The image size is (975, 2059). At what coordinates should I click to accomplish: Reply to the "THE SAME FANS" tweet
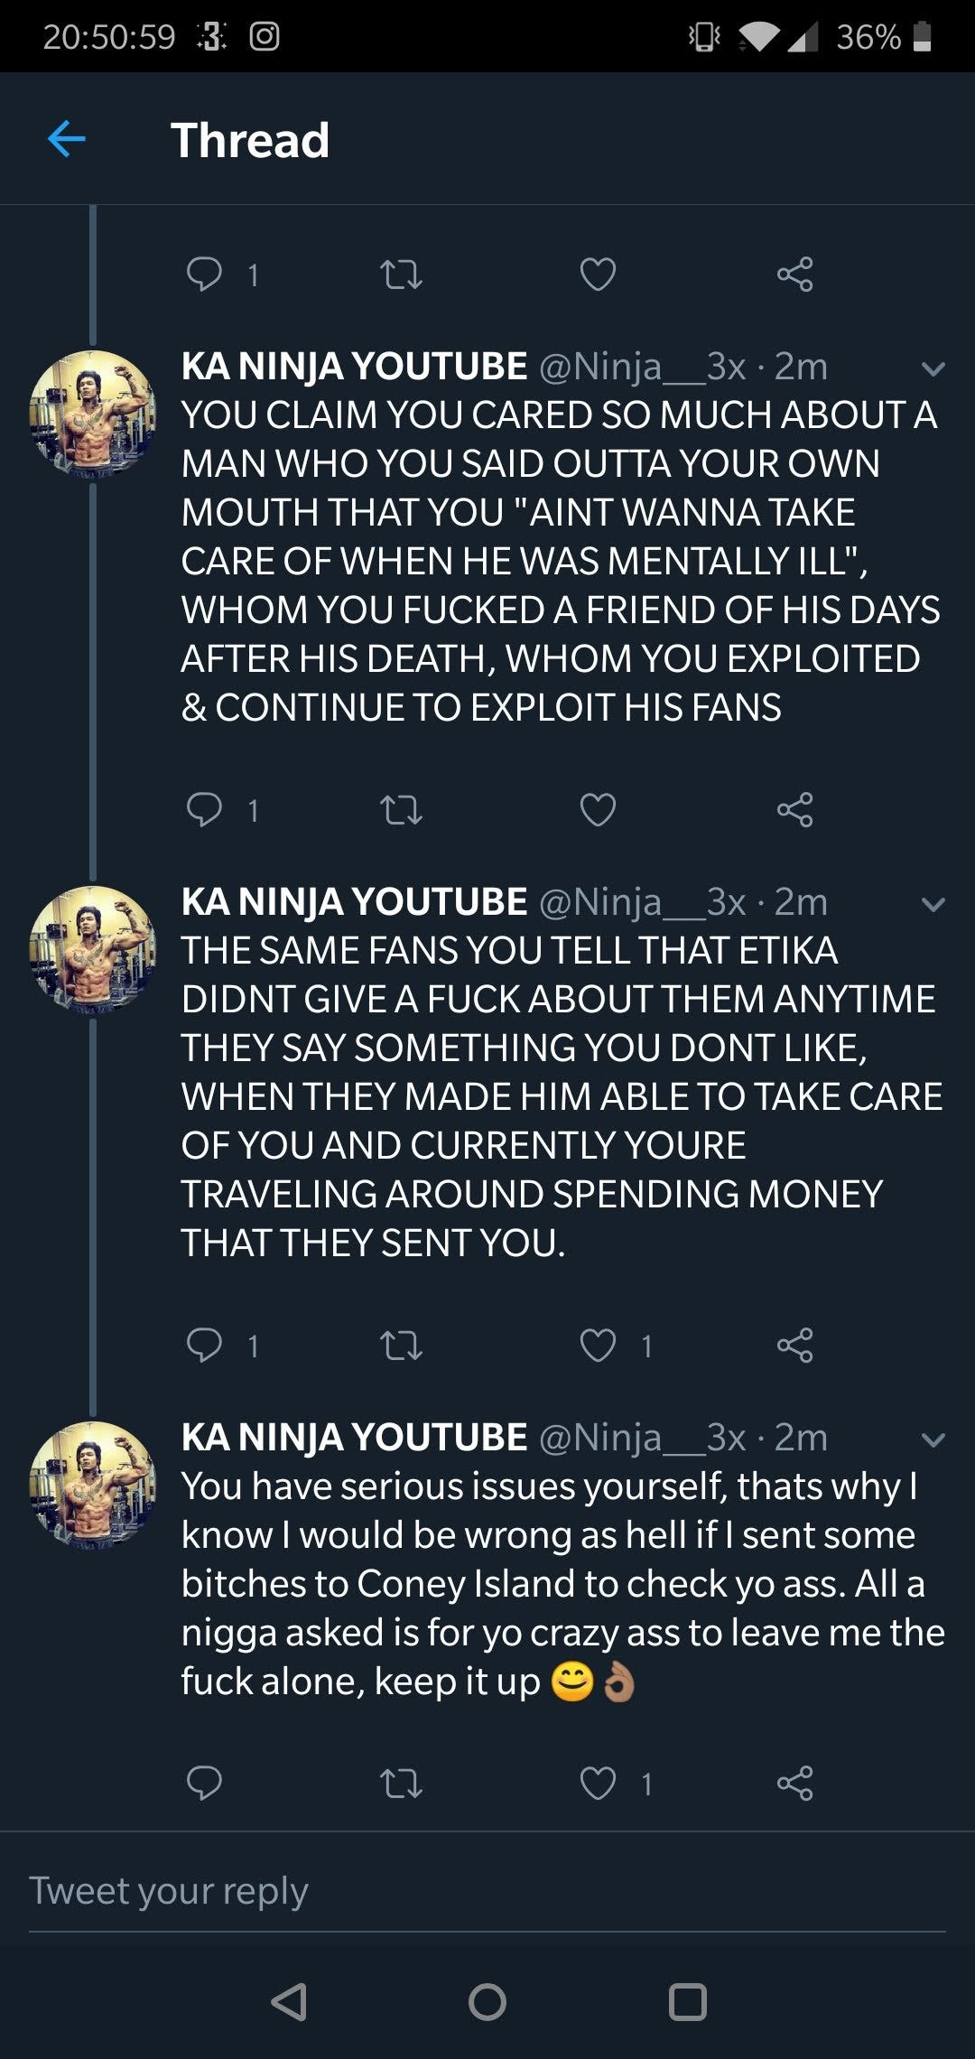click(x=204, y=1346)
